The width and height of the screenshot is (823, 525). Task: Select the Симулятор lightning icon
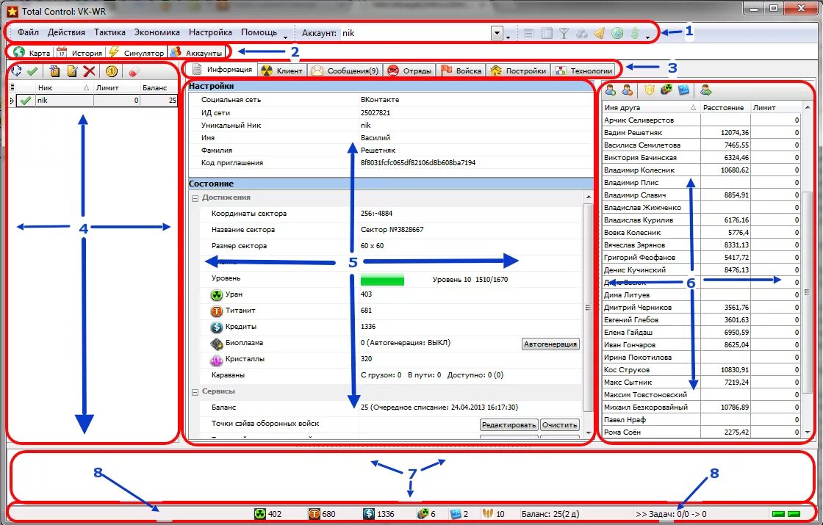(113, 52)
